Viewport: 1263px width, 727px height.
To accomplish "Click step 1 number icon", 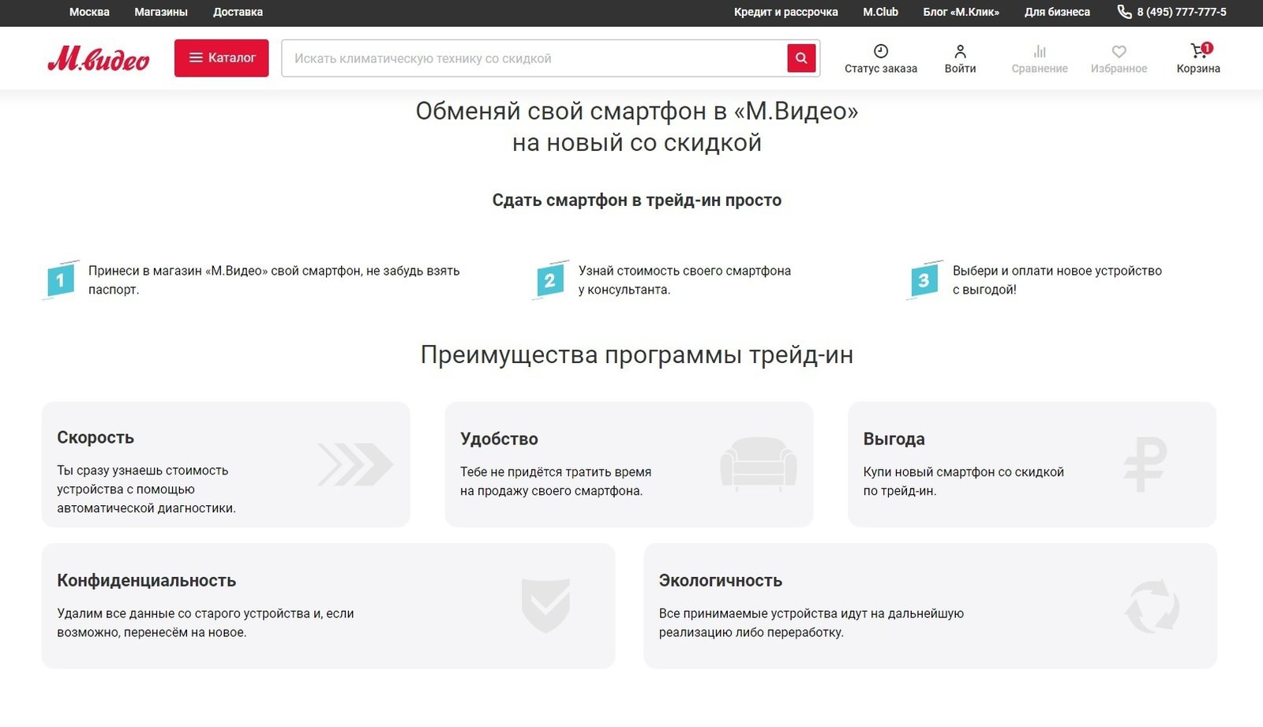I will [60, 280].
